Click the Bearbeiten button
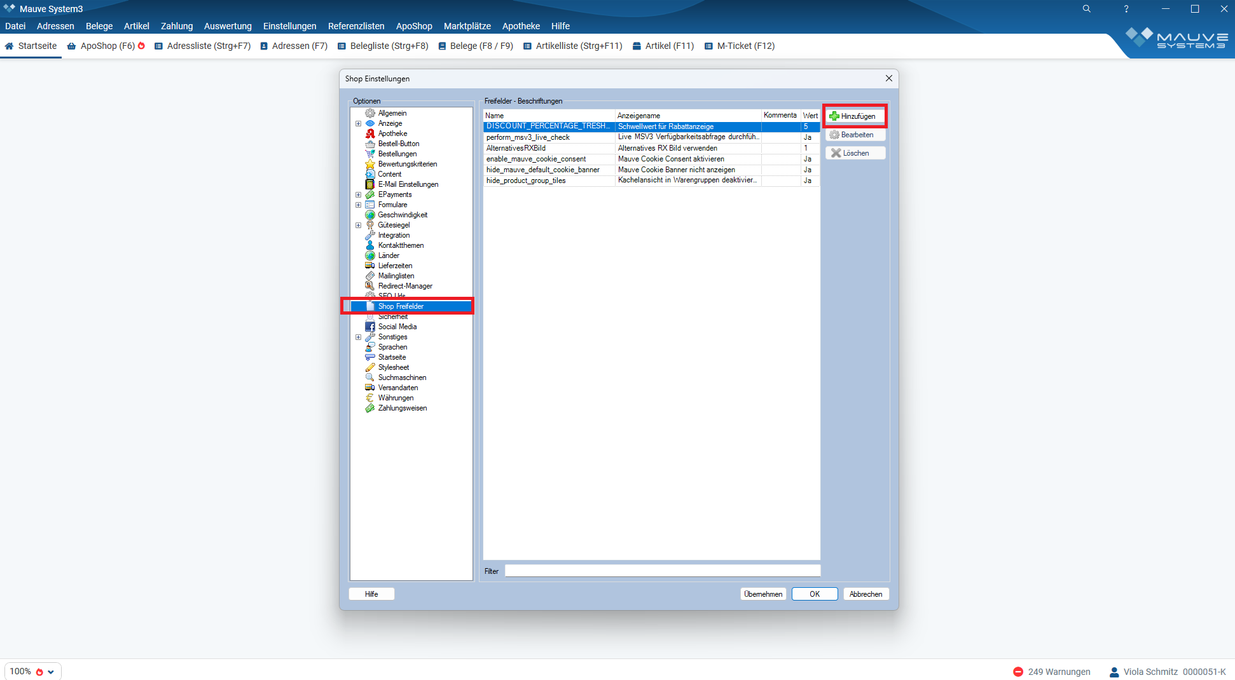Screen dimensions: 1235x680 [x=855, y=135]
